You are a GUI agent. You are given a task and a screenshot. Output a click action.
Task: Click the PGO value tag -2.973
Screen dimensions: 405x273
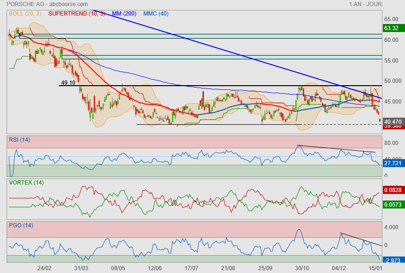[x=393, y=260]
